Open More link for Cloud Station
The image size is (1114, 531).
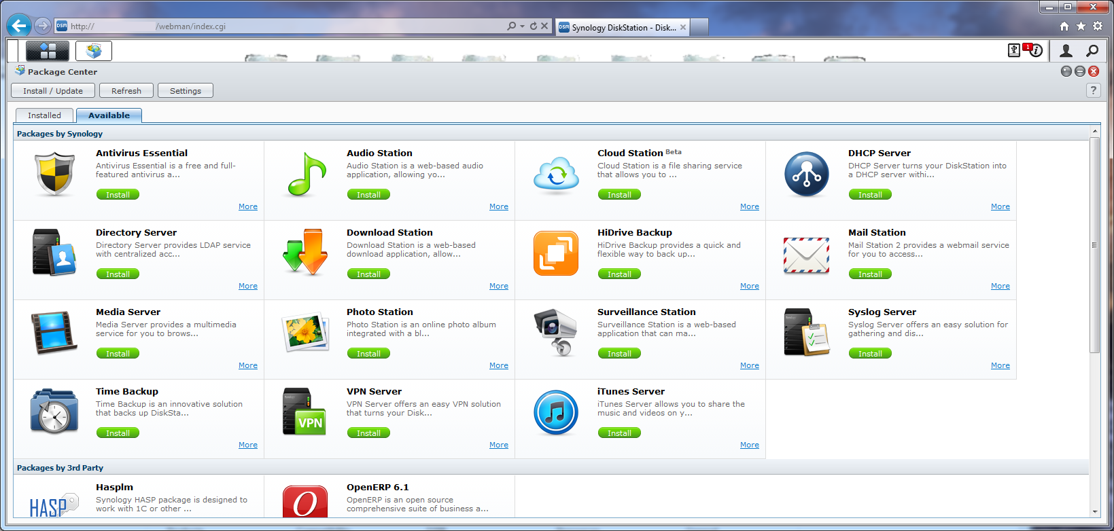click(x=750, y=206)
